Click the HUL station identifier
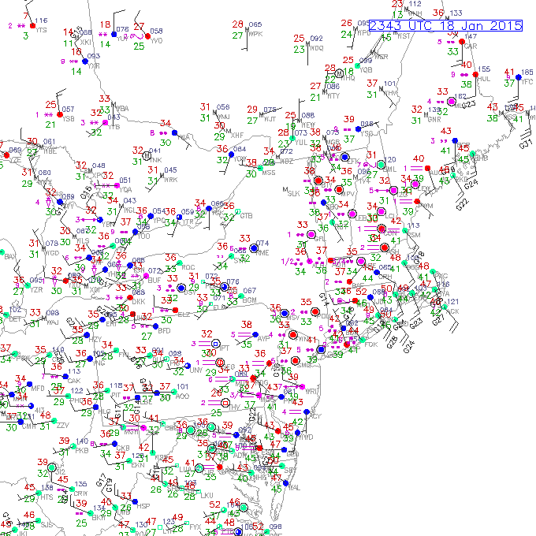This screenshot has height=536, width=536. click(484, 79)
